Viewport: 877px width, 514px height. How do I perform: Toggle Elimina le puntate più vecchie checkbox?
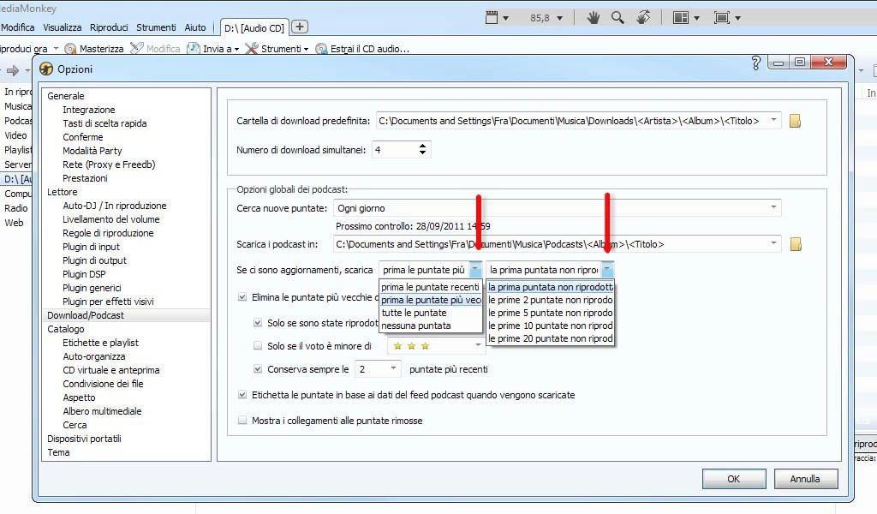click(242, 297)
